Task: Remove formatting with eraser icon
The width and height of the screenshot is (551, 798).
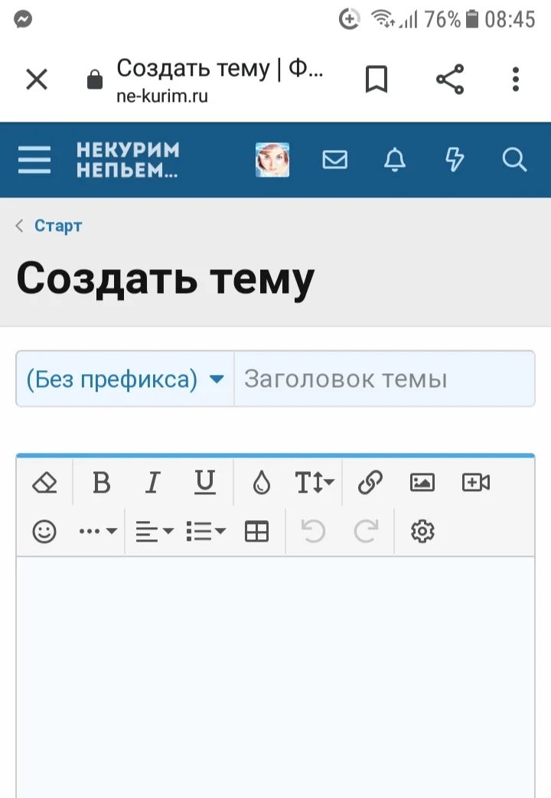Action: (x=44, y=482)
